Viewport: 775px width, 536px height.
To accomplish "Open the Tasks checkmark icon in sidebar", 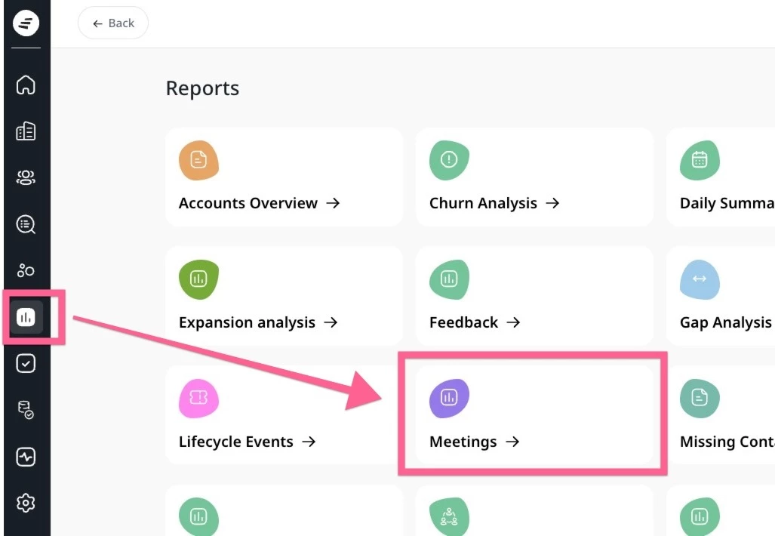I will [x=26, y=363].
